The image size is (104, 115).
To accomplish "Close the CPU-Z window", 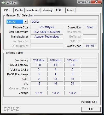I will click(x=96, y=2).
